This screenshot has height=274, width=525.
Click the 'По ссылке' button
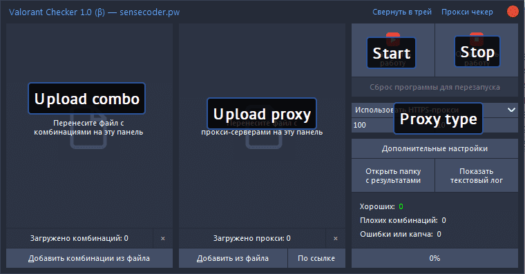pyautogui.click(x=316, y=258)
